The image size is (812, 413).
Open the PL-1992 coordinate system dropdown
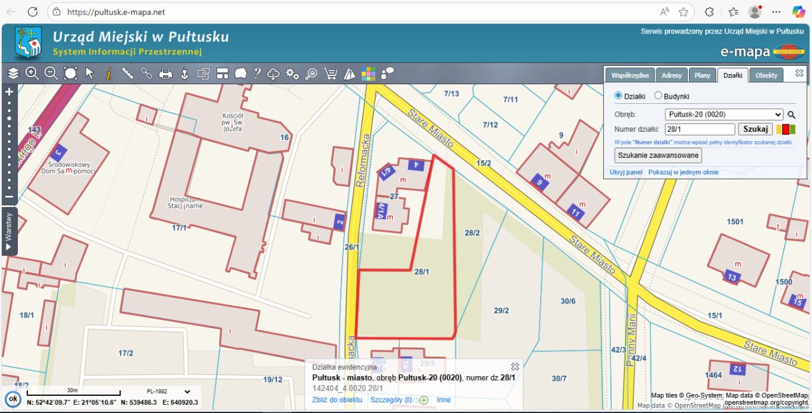pyautogui.click(x=168, y=391)
